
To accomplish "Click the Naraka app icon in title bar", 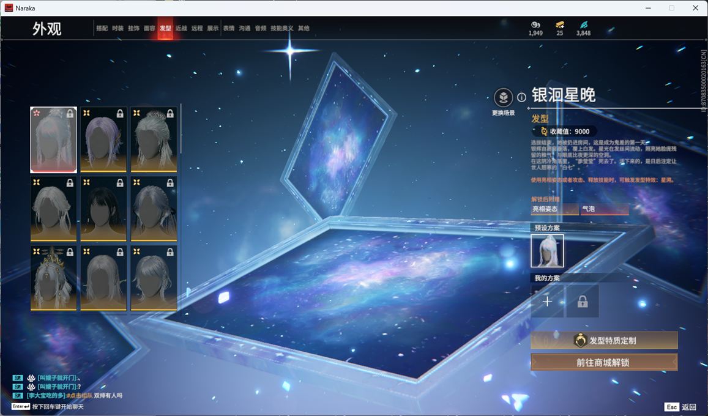I will 9,8.
